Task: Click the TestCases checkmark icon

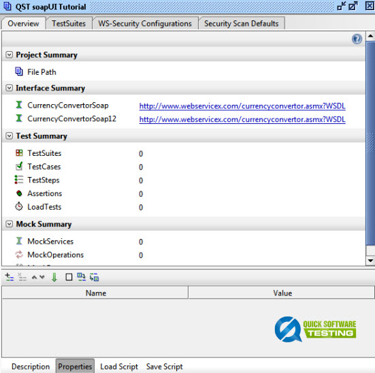Action: (x=19, y=166)
